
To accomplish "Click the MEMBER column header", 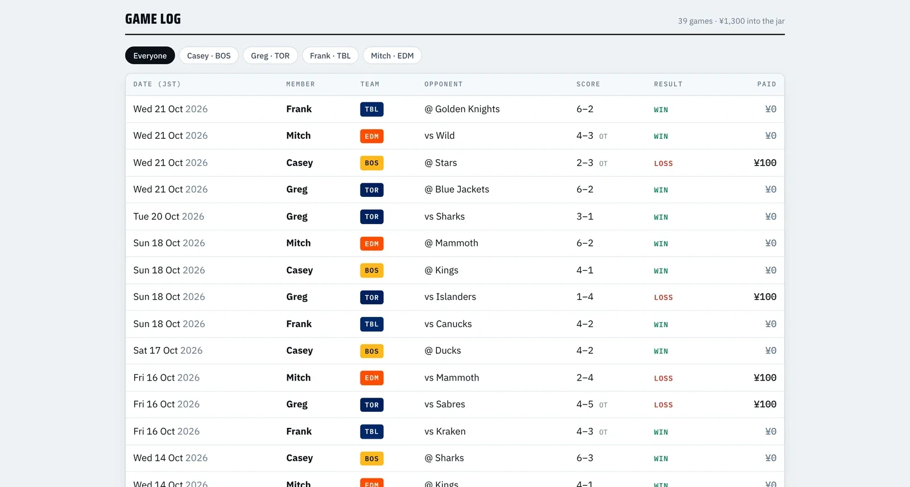I will coord(300,84).
